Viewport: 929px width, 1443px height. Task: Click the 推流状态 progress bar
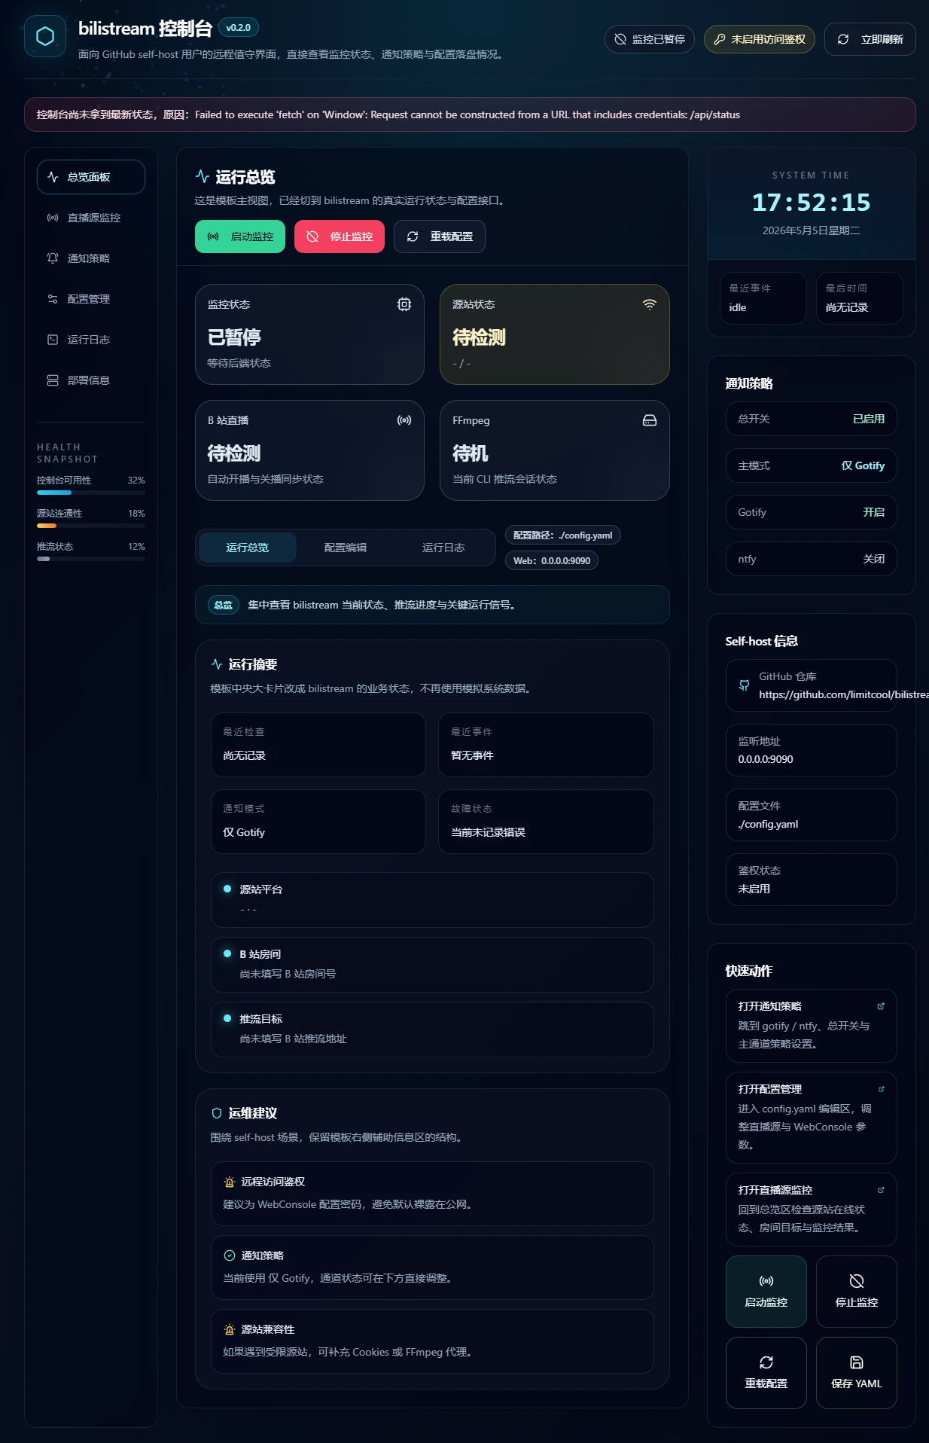tap(91, 559)
